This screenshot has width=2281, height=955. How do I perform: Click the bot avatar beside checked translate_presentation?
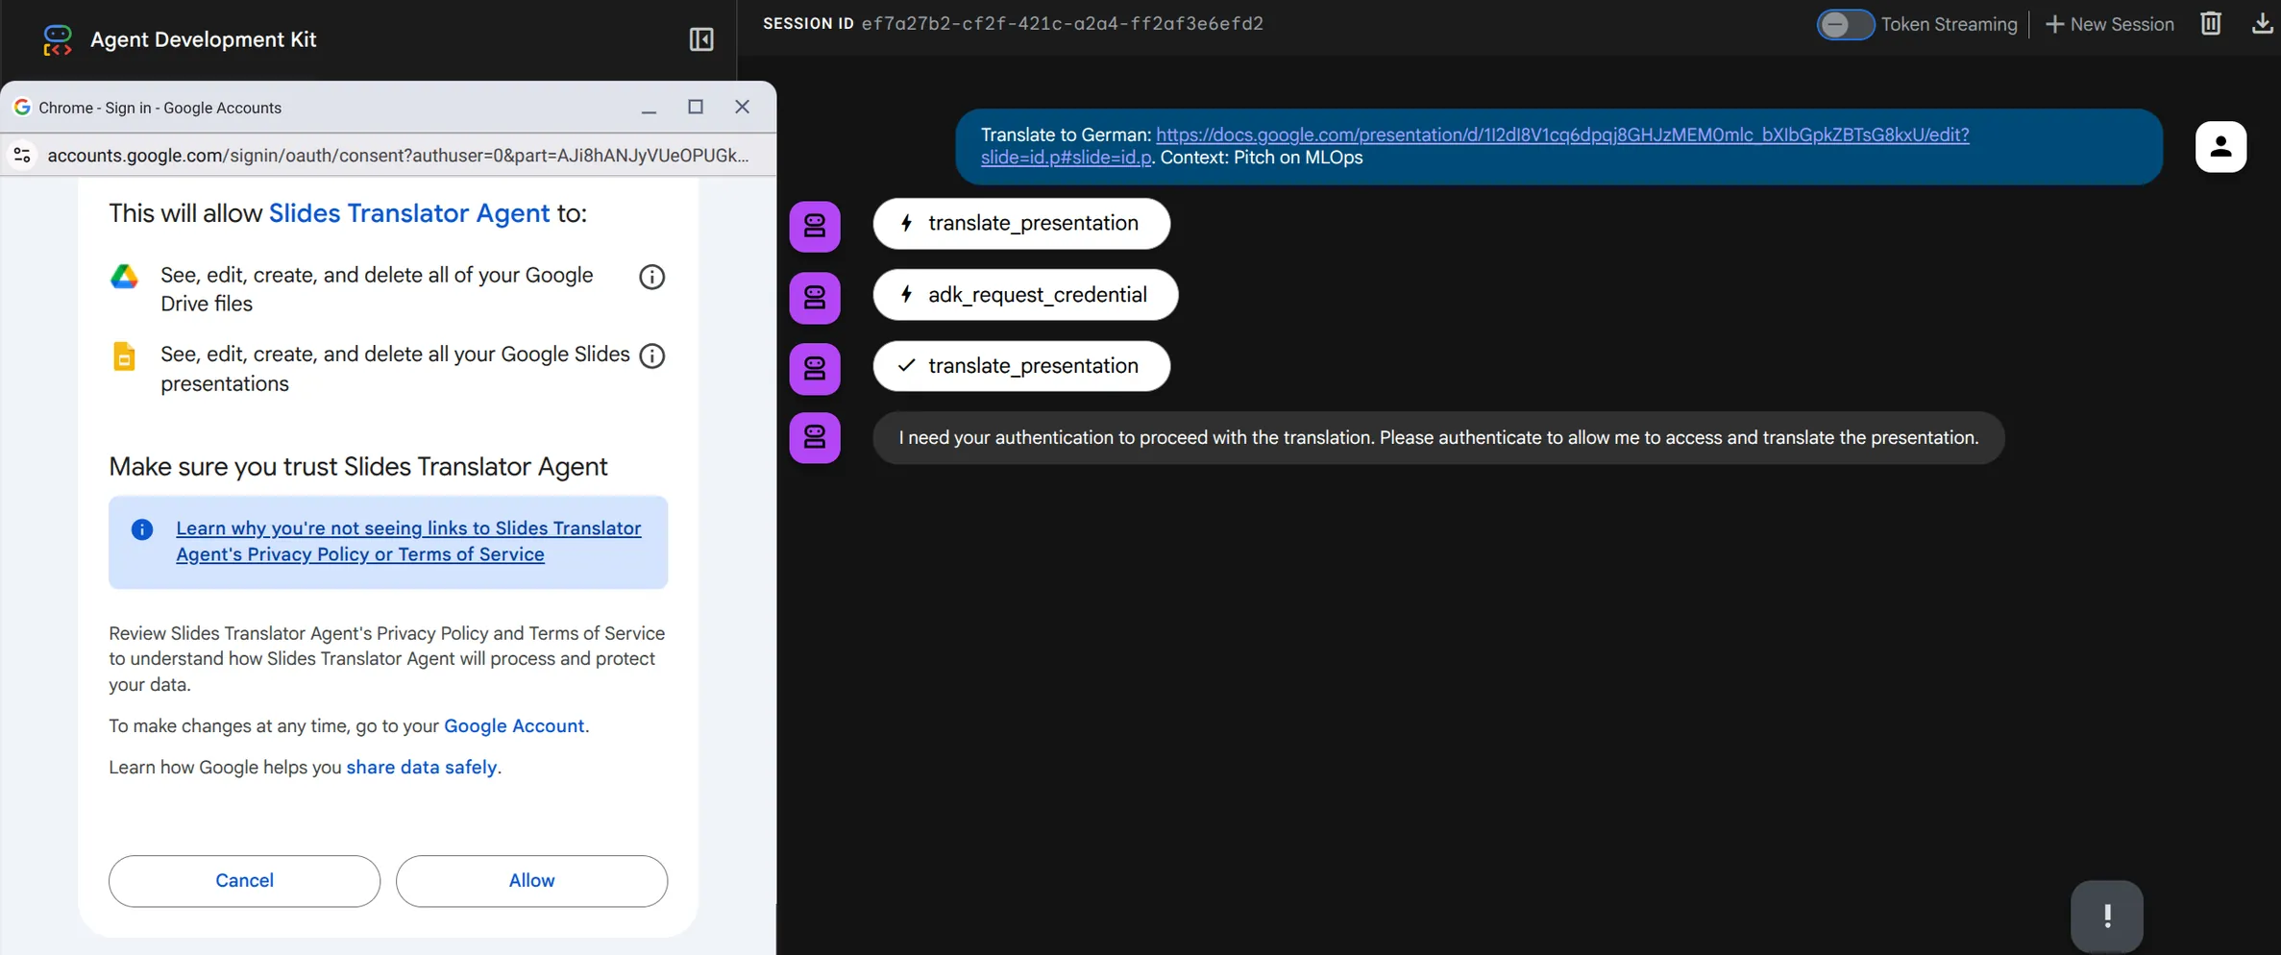point(815,369)
